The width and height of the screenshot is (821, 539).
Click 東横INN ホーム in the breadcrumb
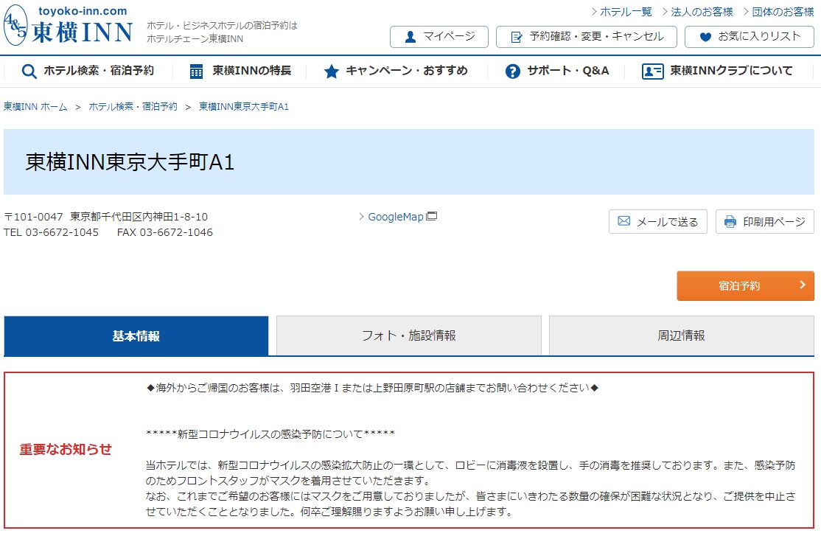pyautogui.click(x=35, y=107)
